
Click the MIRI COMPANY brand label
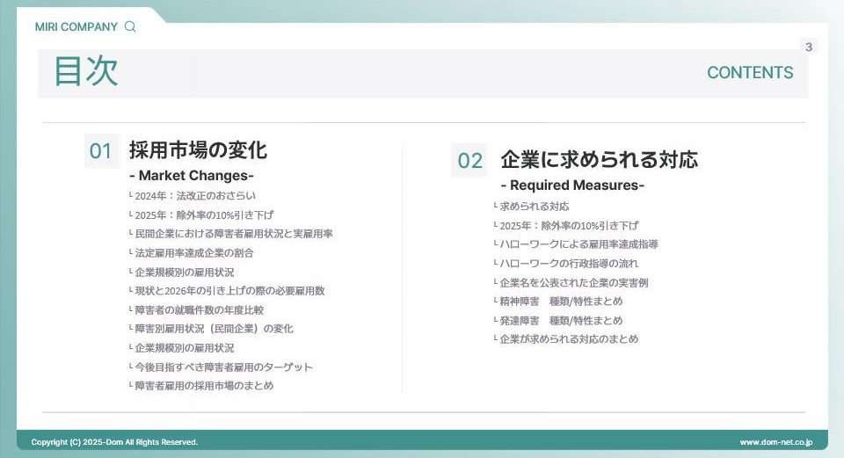(76, 26)
